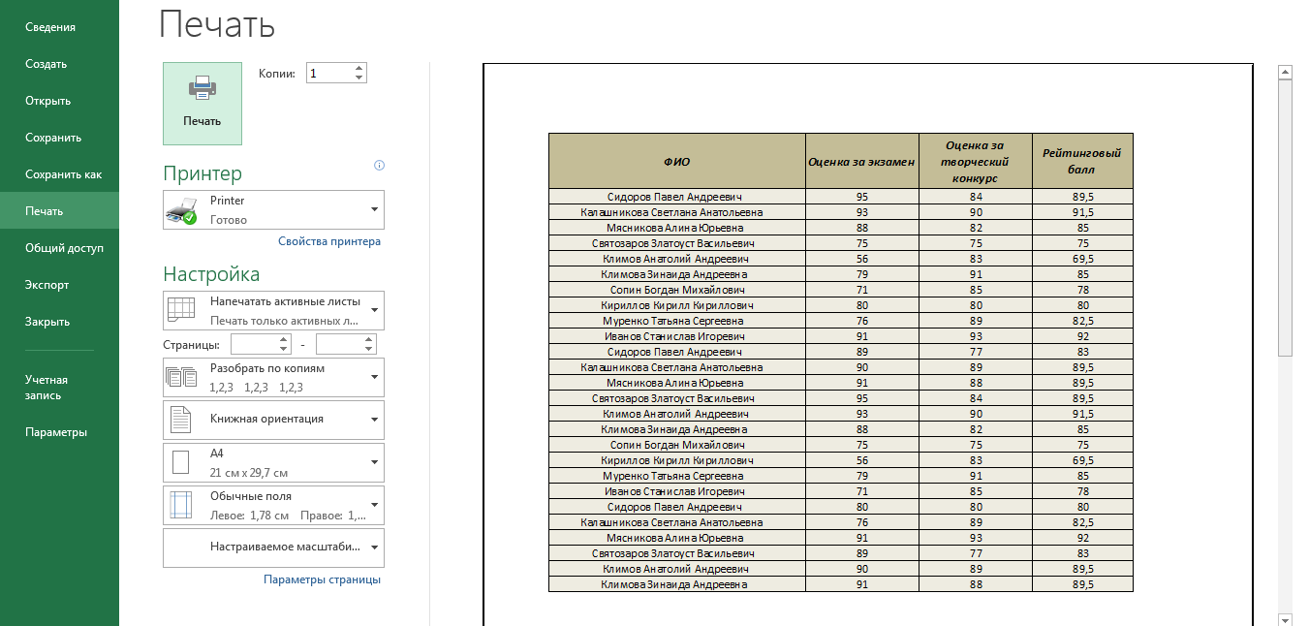The height and width of the screenshot is (626, 1309).
Task: Decrease the starting page number
Action: [283, 349]
